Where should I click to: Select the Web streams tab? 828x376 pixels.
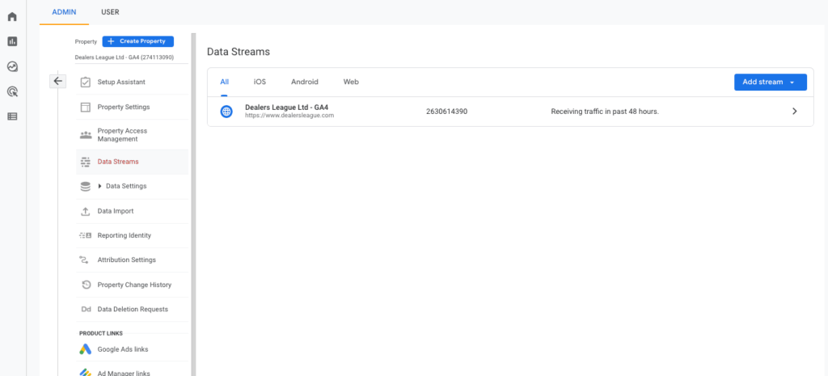(x=351, y=82)
